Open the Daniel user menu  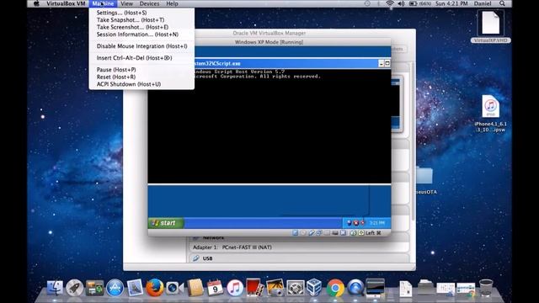(483, 3)
